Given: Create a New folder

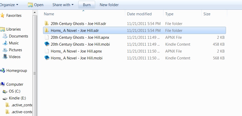Looking at the screenshot, I should (109, 5).
